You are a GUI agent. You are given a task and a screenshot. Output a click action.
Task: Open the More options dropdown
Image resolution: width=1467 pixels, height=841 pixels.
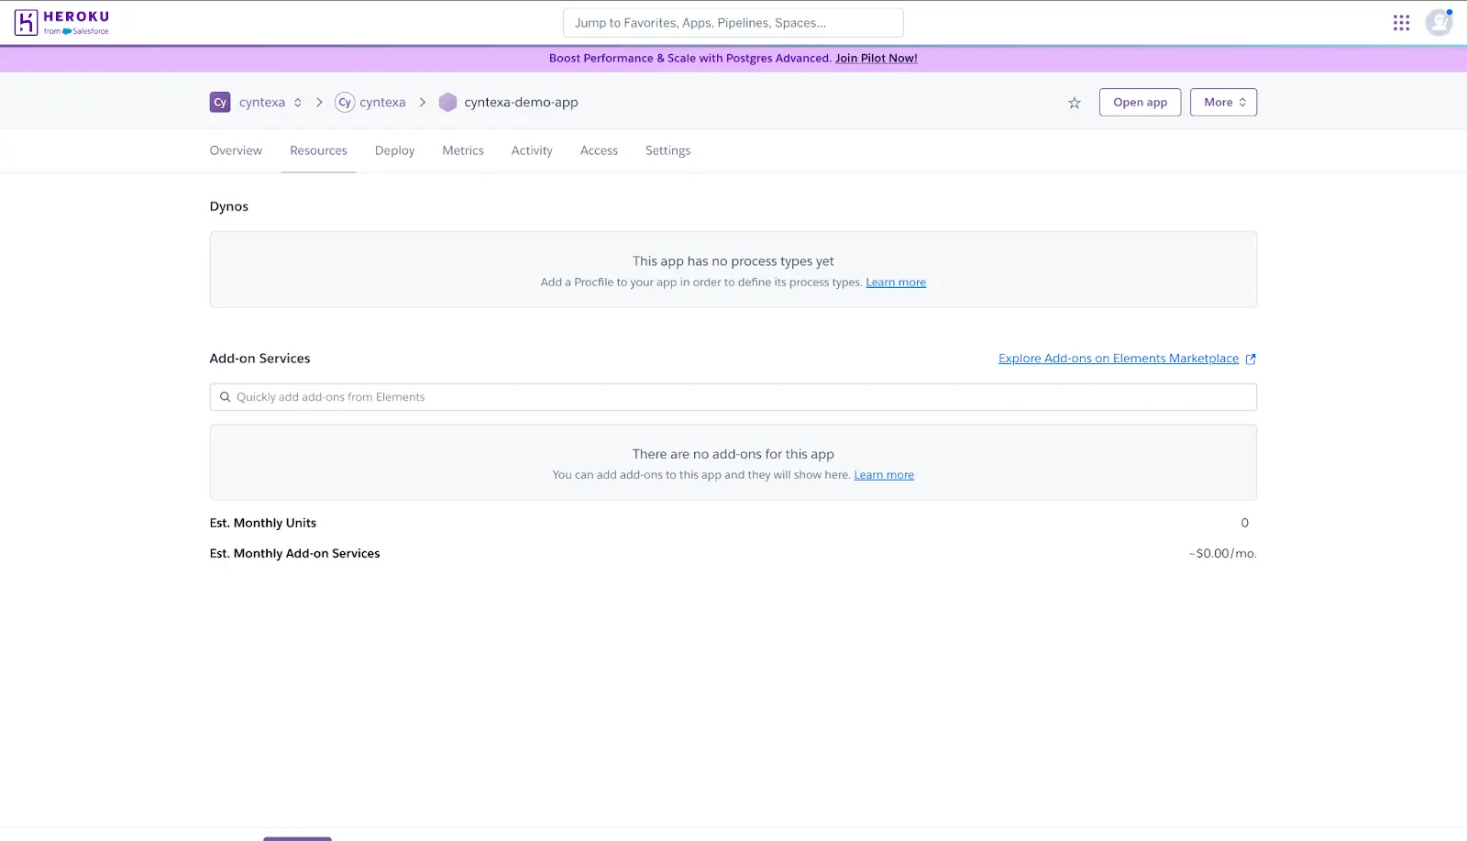click(1223, 102)
